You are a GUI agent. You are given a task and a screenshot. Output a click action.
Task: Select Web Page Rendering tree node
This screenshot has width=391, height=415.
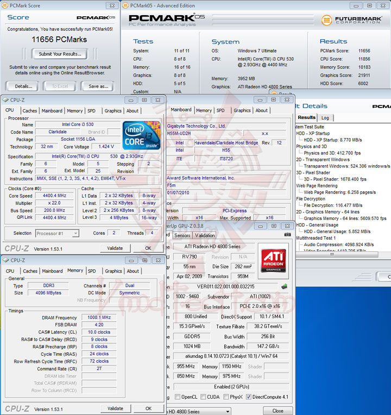tap(317, 186)
